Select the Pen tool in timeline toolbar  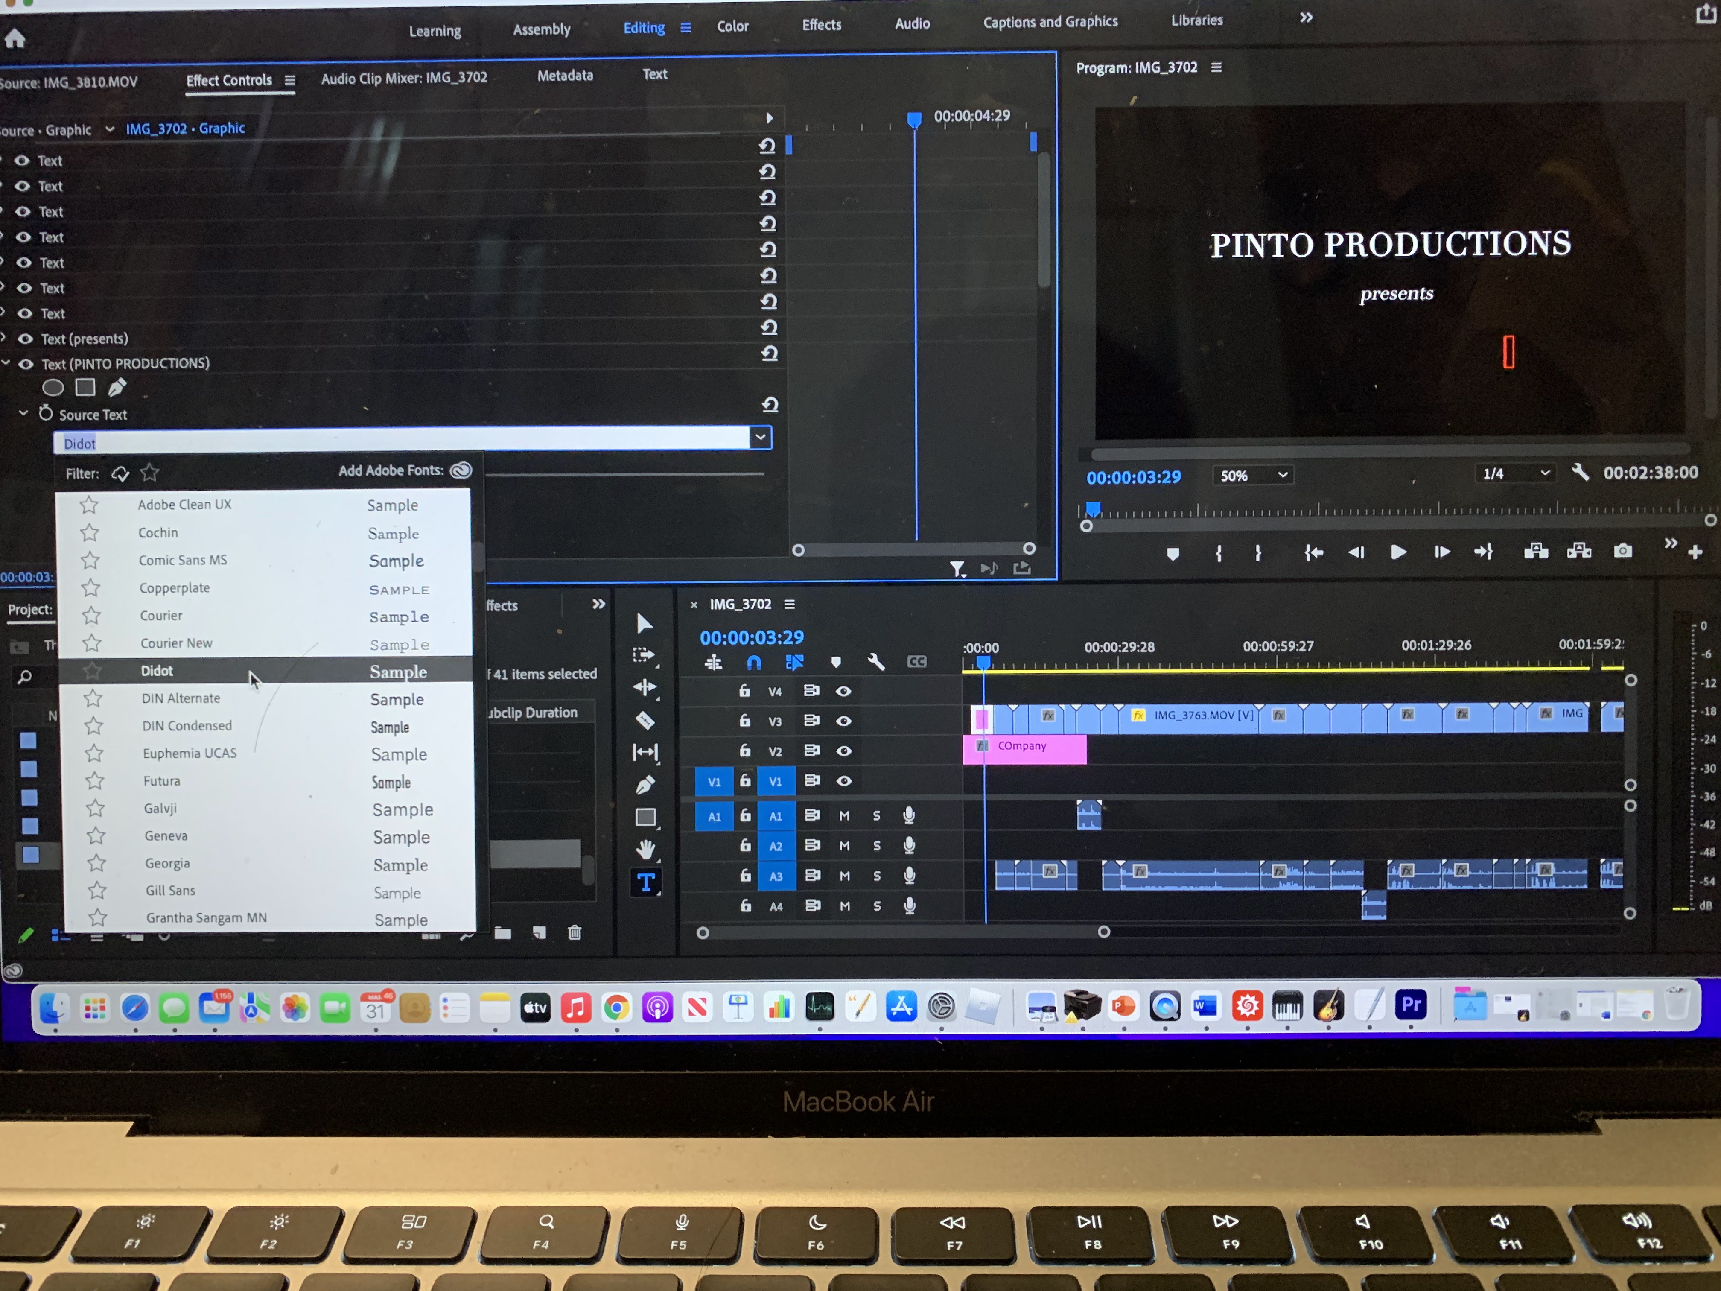(645, 785)
